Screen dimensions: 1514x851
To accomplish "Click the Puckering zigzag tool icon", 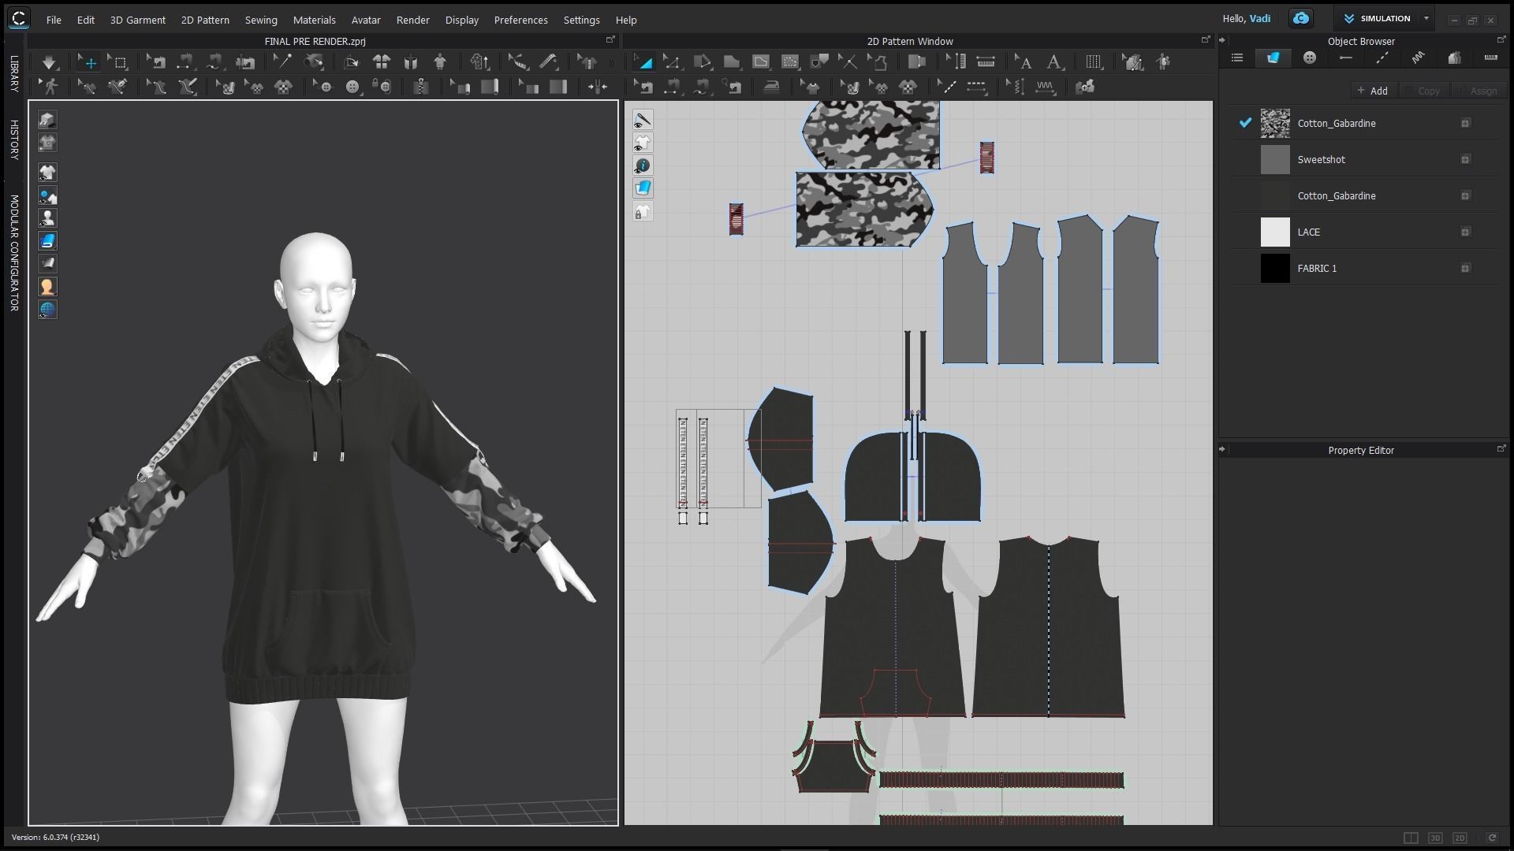I will pos(1045,87).
